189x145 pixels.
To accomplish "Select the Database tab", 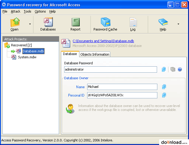I will click(x=70, y=54).
